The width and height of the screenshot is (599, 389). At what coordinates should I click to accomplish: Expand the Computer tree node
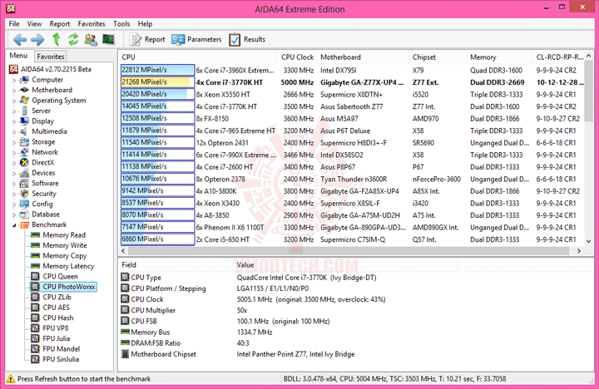click(x=14, y=81)
